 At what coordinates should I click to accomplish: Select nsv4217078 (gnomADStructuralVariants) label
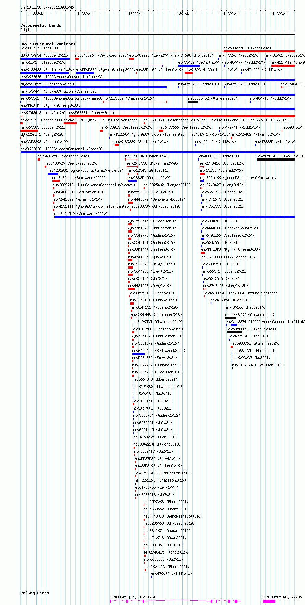tap(102, 120)
